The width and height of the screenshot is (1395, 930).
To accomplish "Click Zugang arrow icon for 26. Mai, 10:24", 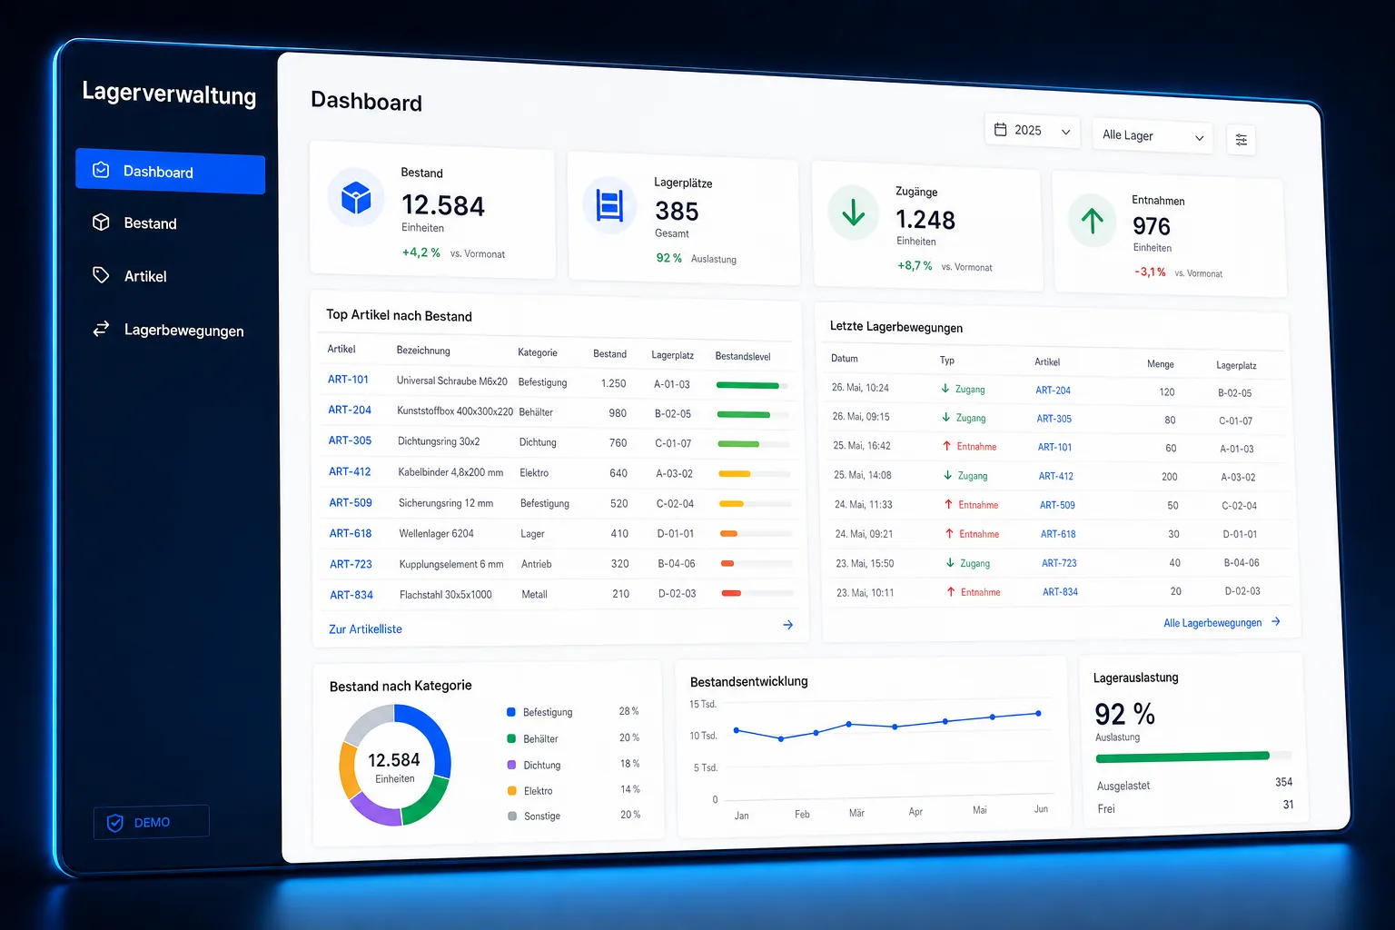I will pyautogui.click(x=945, y=388).
